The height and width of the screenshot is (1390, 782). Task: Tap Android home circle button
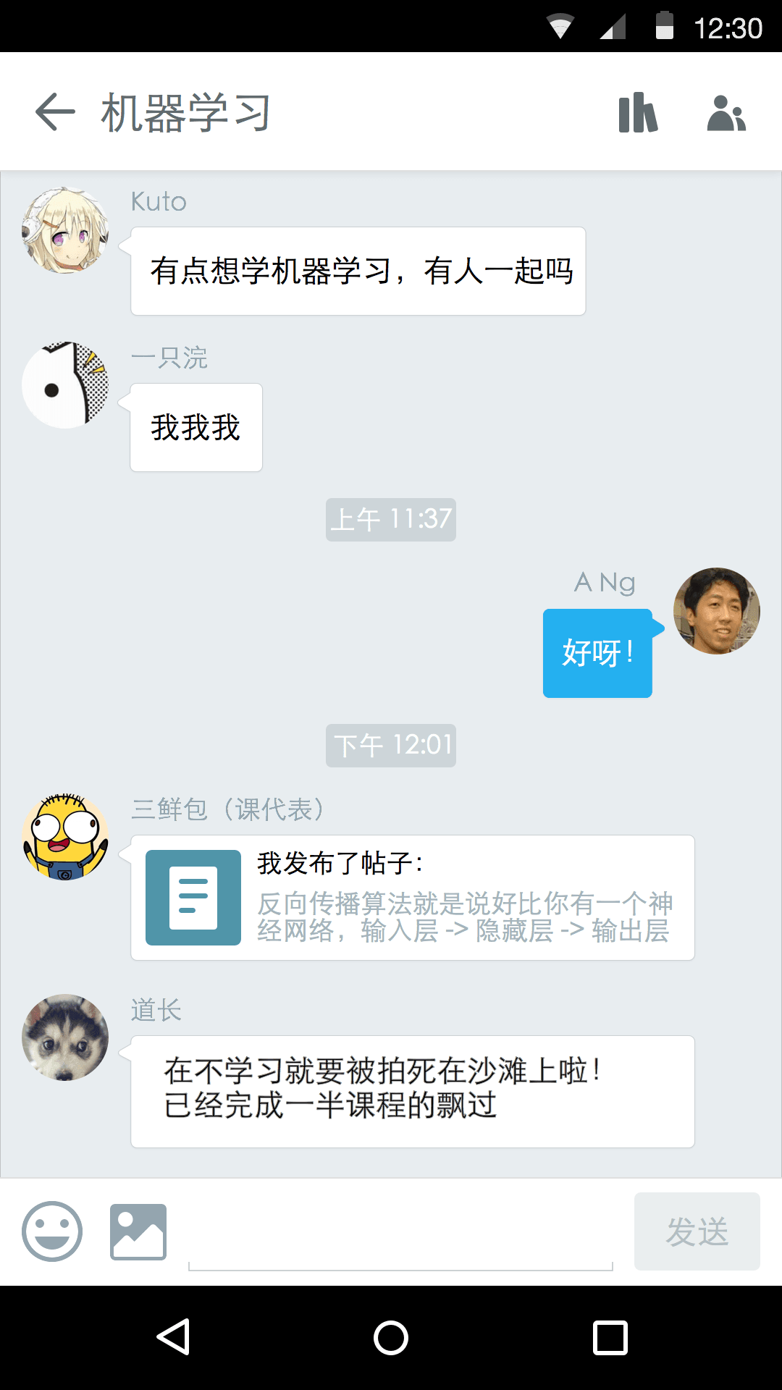[391, 1337]
